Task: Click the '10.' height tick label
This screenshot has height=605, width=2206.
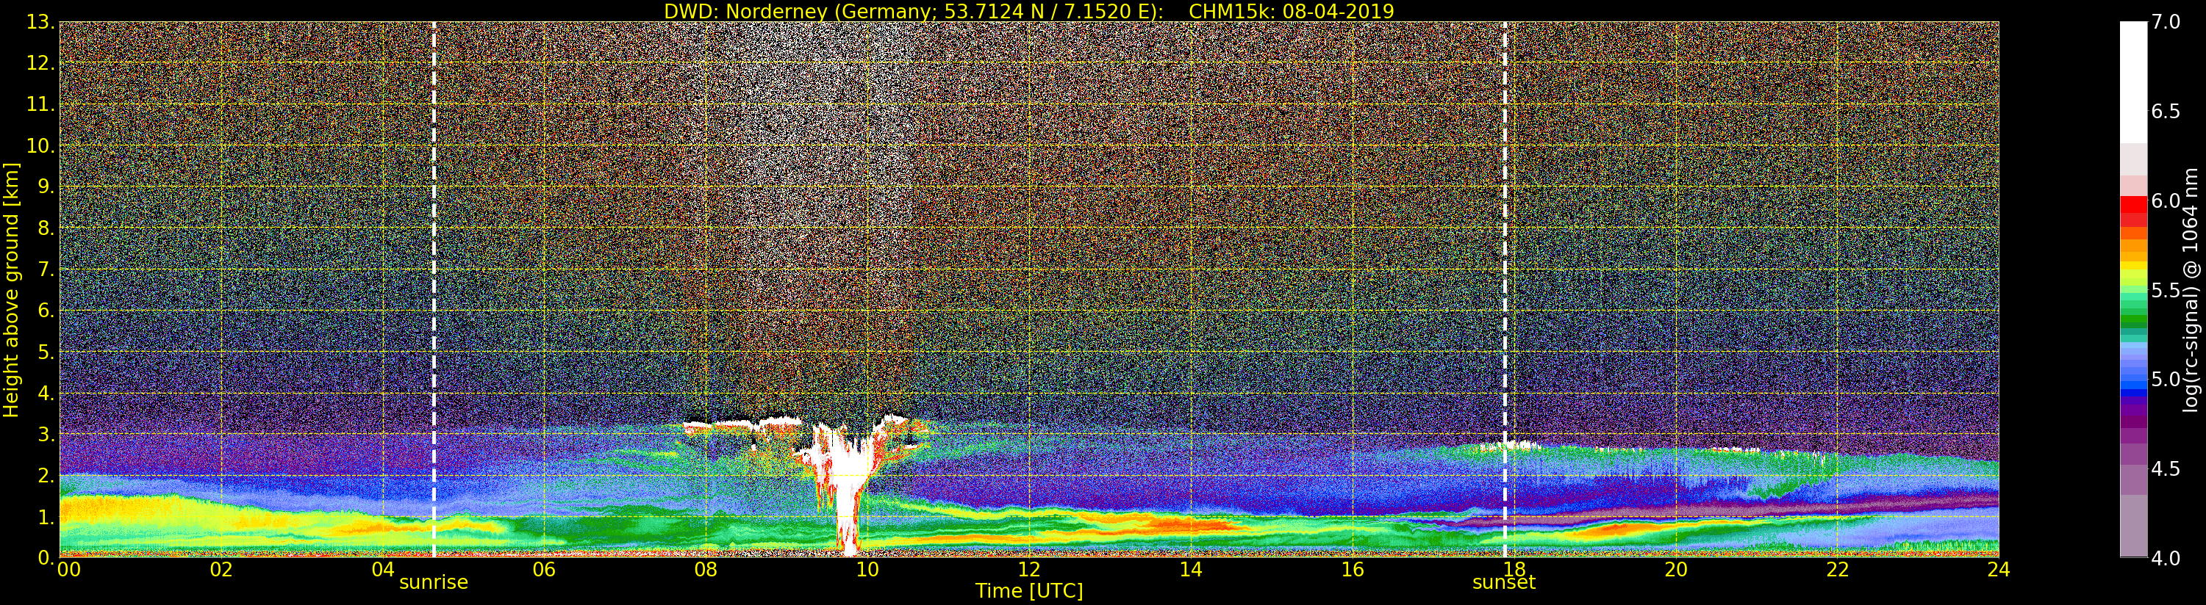Action: [40, 145]
